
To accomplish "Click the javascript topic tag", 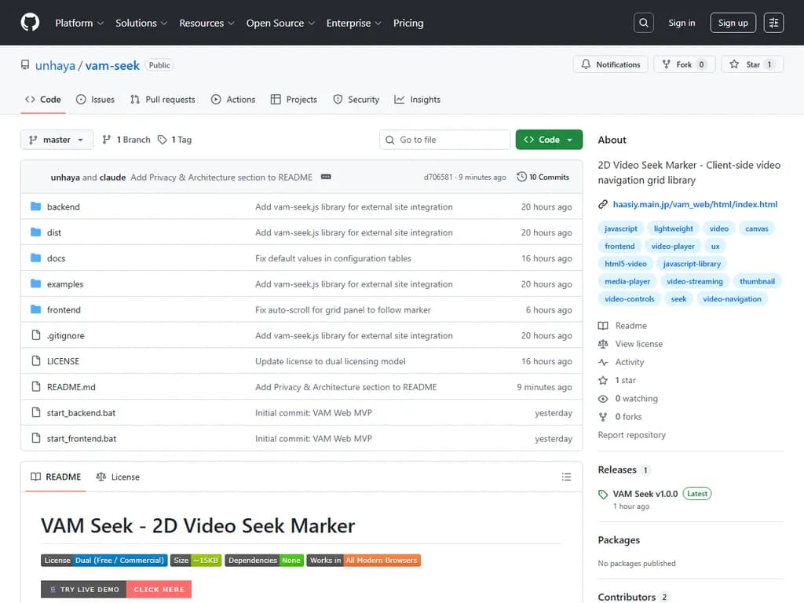I will coord(620,228).
